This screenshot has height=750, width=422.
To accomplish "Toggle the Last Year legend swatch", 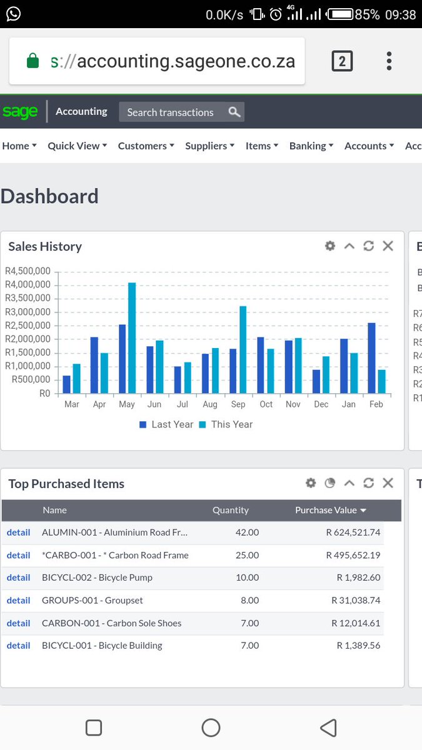I will (143, 424).
